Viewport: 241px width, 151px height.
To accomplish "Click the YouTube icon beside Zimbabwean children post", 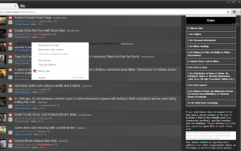I will pos(10,99).
